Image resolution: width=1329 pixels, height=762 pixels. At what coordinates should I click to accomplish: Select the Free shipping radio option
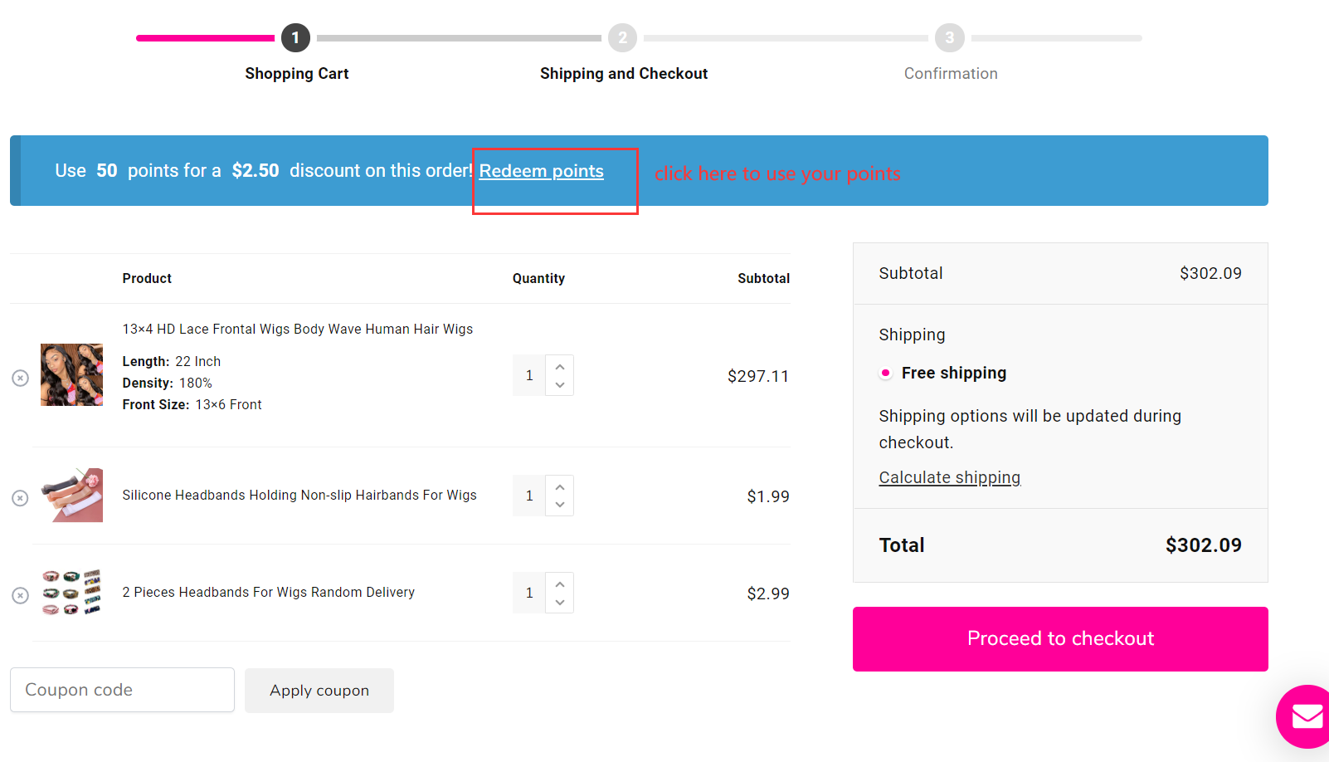[886, 373]
